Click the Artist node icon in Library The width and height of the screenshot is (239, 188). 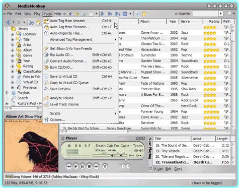tap(19, 45)
